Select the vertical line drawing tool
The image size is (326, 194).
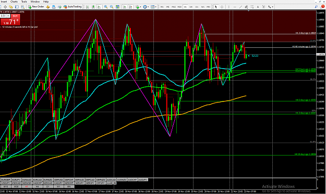click(x=228, y=7)
